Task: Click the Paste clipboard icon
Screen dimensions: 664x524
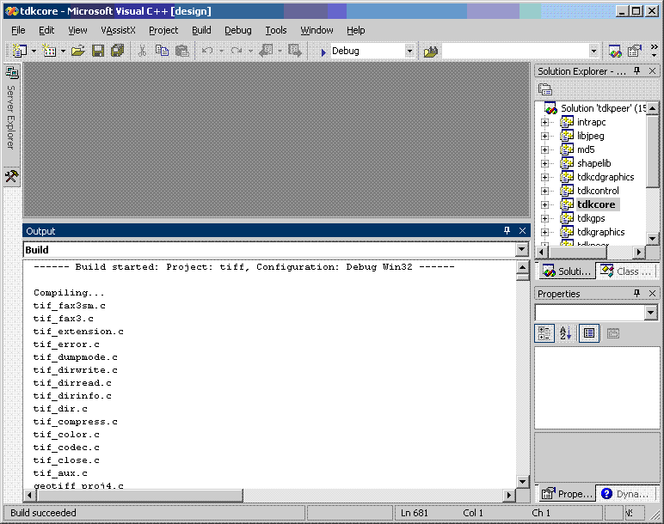Action: 182,52
